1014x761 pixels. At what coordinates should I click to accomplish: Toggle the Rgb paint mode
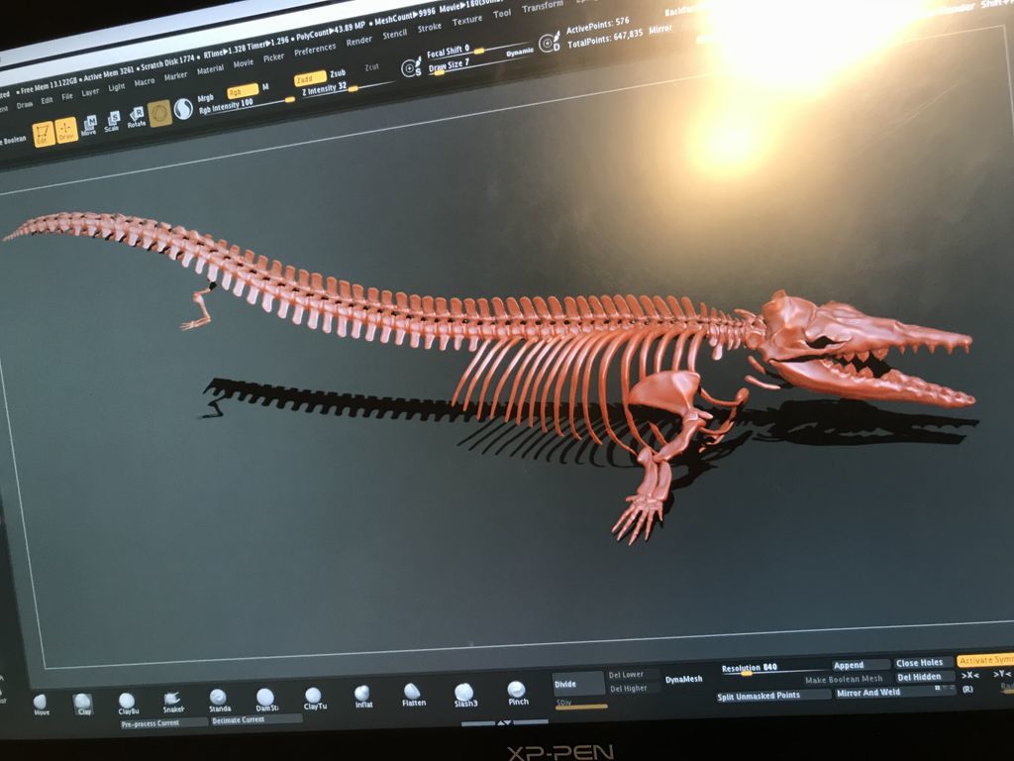click(x=243, y=91)
